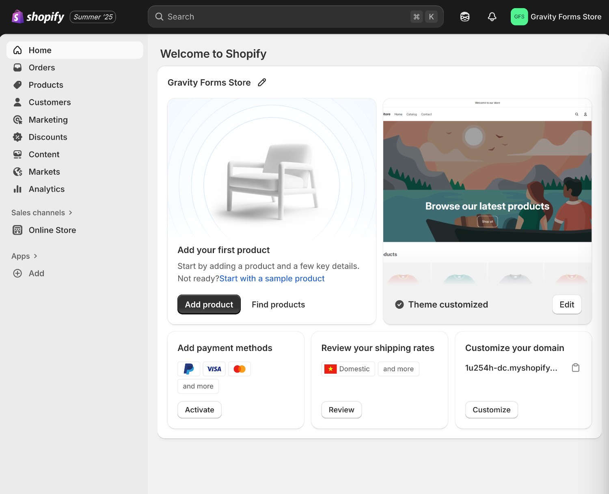Click Find products button
This screenshot has width=609, height=494.
[x=278, y=304]
